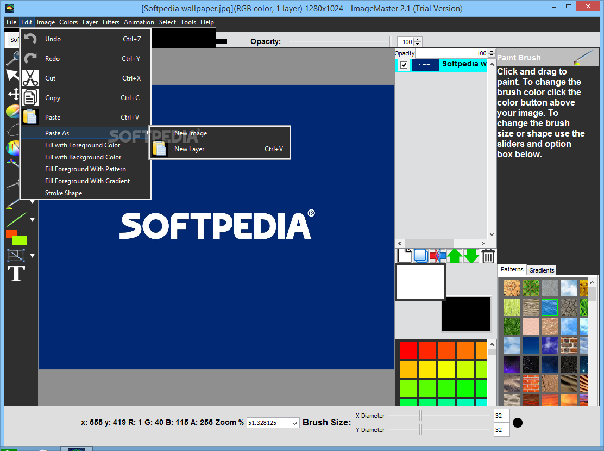Click the Y-Diameter value field
The height and width of the screenshot is (451, 604).
tap(501, 430)
